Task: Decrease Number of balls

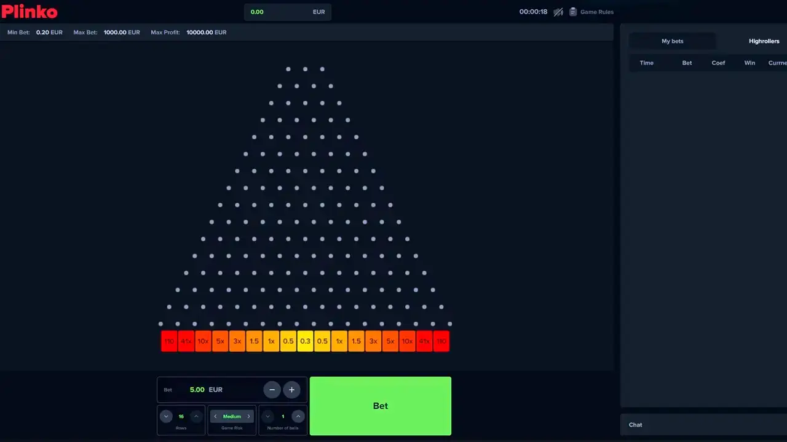Action: [x=268, y=416]
